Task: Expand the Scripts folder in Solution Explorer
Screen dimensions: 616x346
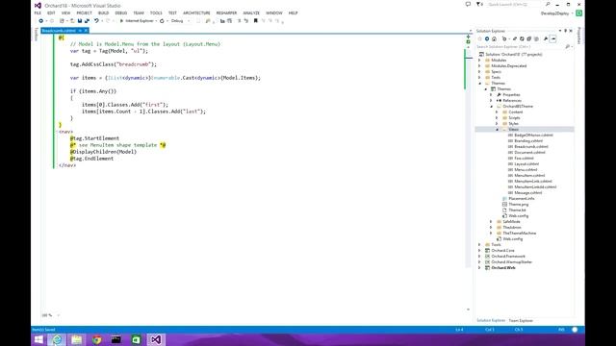Action: [x=497, y=117]
